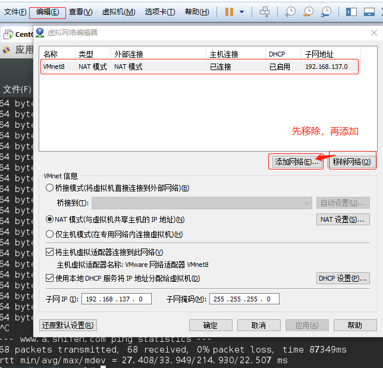Toggle 将主机虚拟适配器连接到此网络 checkbox
Image resolution: width=383 pixels, height=368 pixels.
(49, 251)
